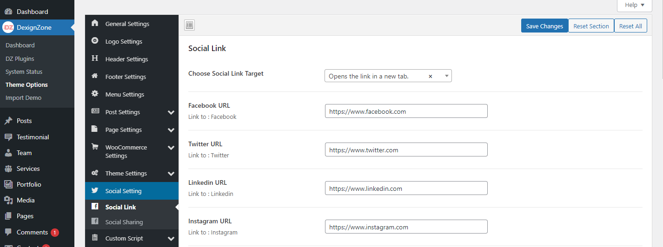Click the Social Setting Twitter bird icon
The width and height of the screenshot is (663, 247).
pos(95,190)
